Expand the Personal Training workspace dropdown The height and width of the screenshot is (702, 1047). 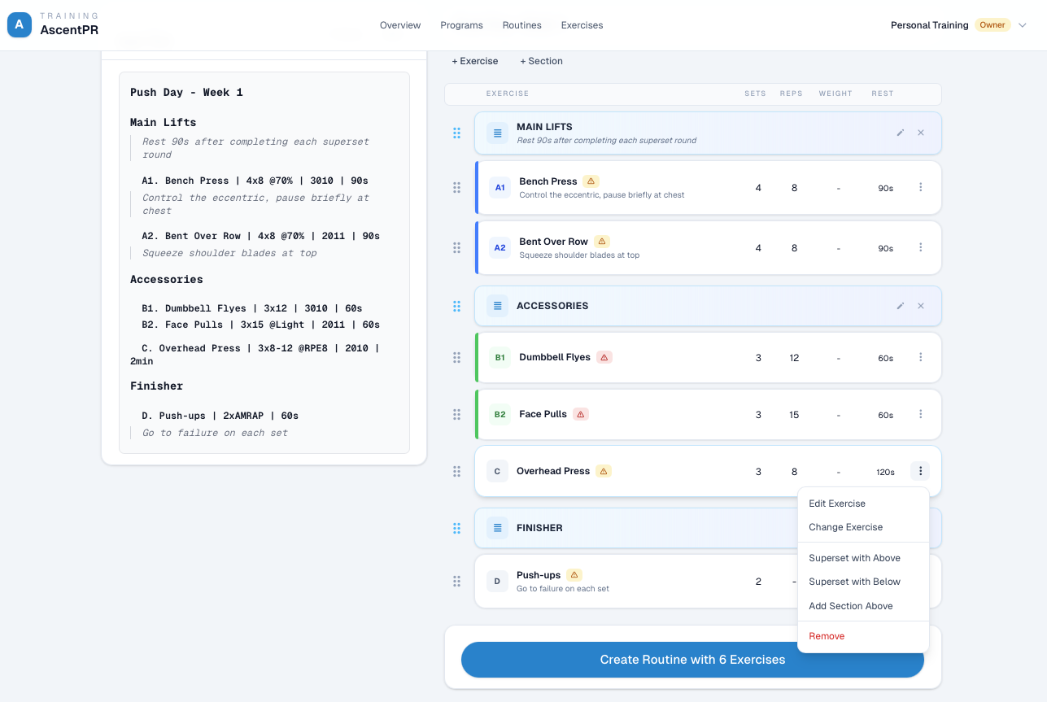pos(1022,25)
